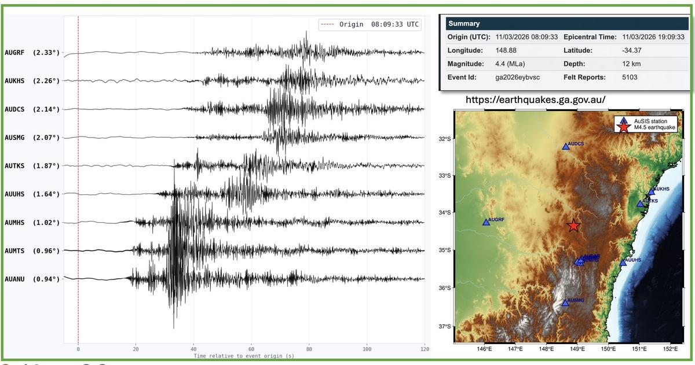Click the AUTKS station triangle marker
Image resolution: width=695 pixels, height=365 pixels.
pos(640,203)
